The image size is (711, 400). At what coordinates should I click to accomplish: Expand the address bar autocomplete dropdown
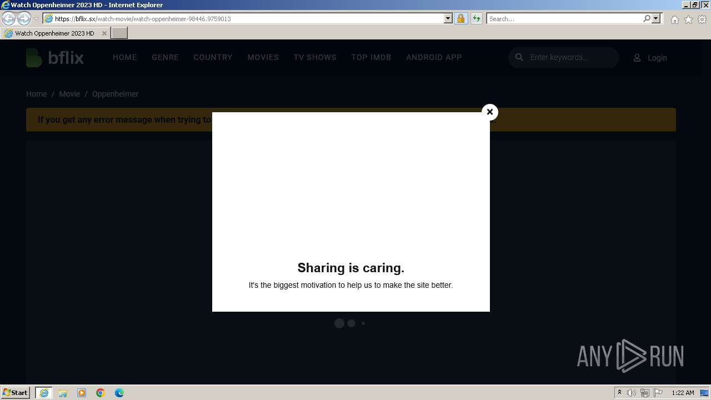(448, 18)
